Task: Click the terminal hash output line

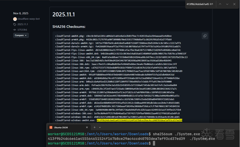Action: [x=131, y=139]
